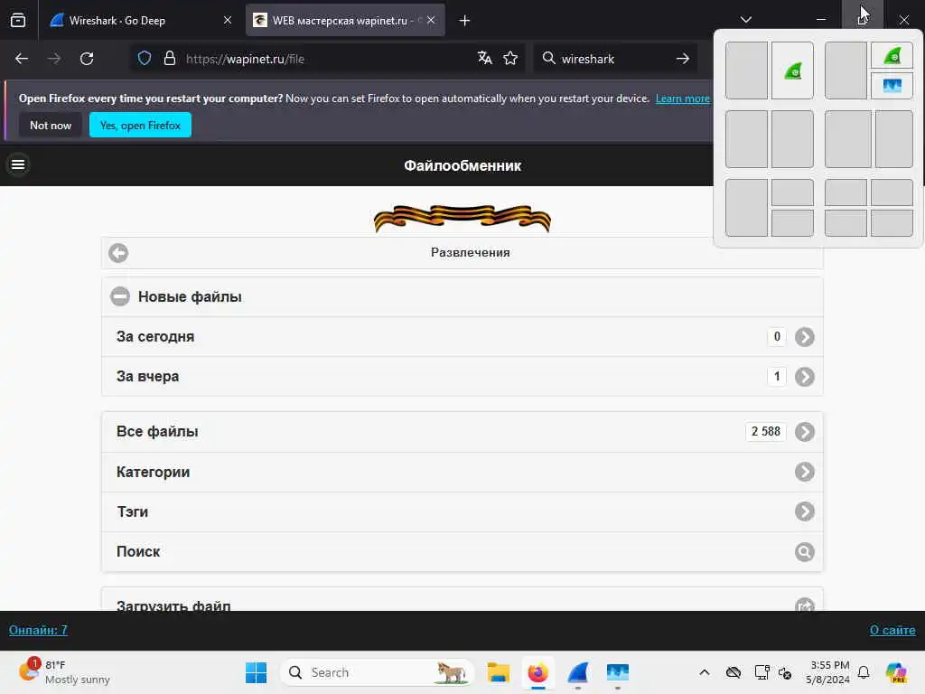The height and width of the screenshot is (694, 925).
Task: Open the list all tabs dropdown chevron
Action: click(x=745, y=20)
